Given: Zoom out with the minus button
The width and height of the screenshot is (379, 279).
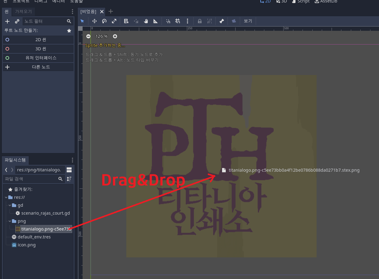Looking at the screenshot, I should tap(88, 36).
